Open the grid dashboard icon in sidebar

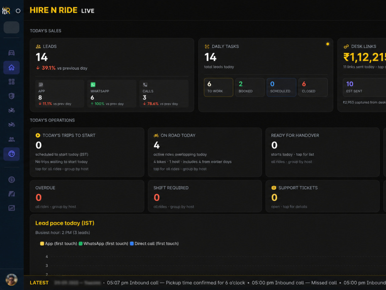(11, 82)
